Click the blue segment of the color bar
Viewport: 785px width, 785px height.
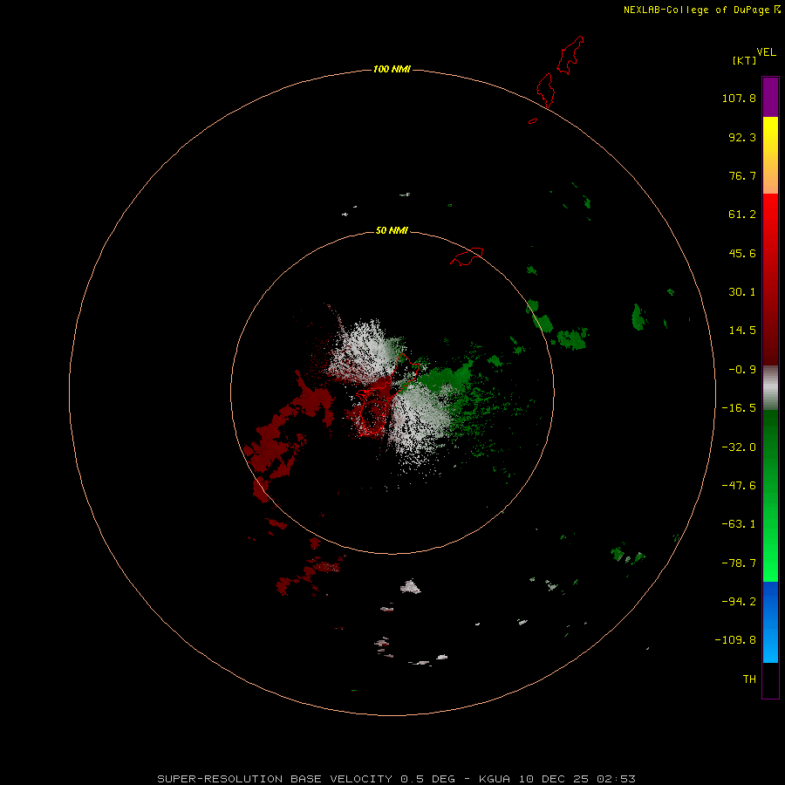770,622
